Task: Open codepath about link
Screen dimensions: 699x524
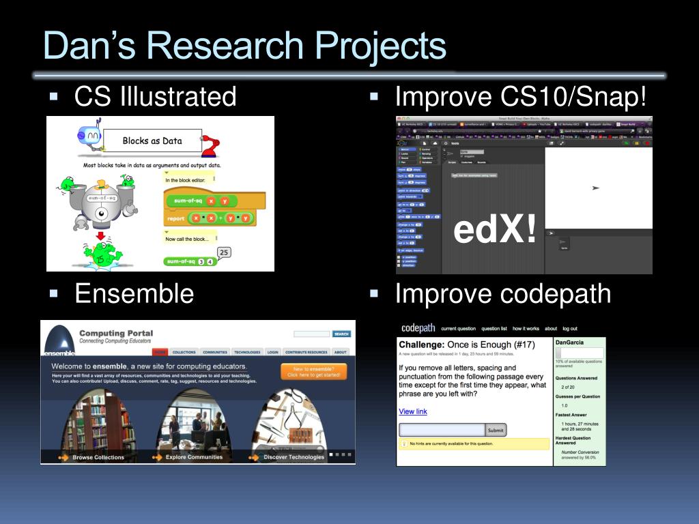Action: coord(551,329)
